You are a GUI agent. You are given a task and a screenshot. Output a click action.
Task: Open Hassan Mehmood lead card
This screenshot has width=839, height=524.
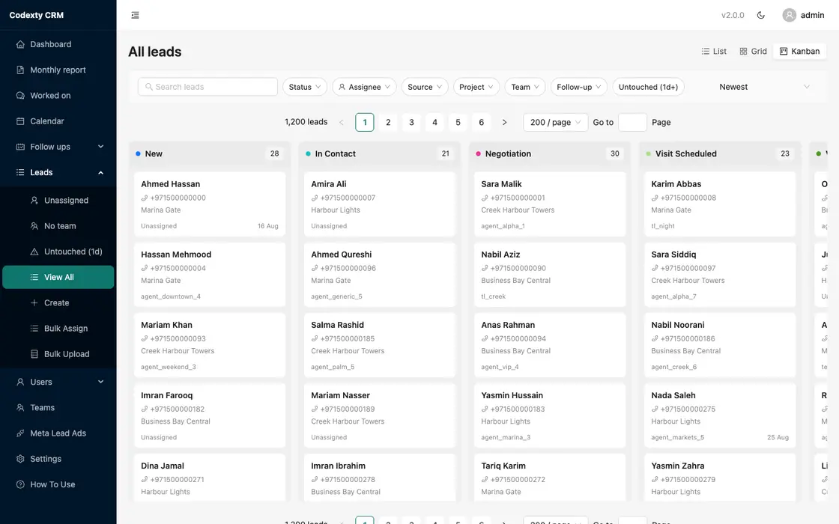tap(210, 275)
